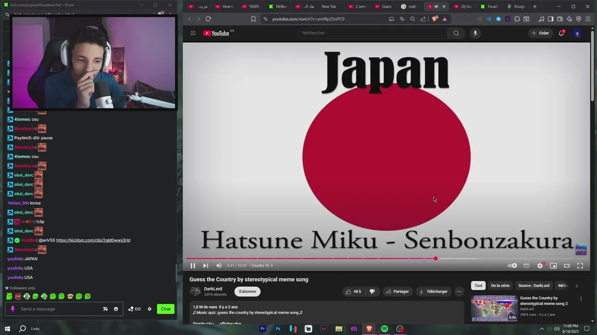Open browser zoom magnifier icon

point(412,19)
